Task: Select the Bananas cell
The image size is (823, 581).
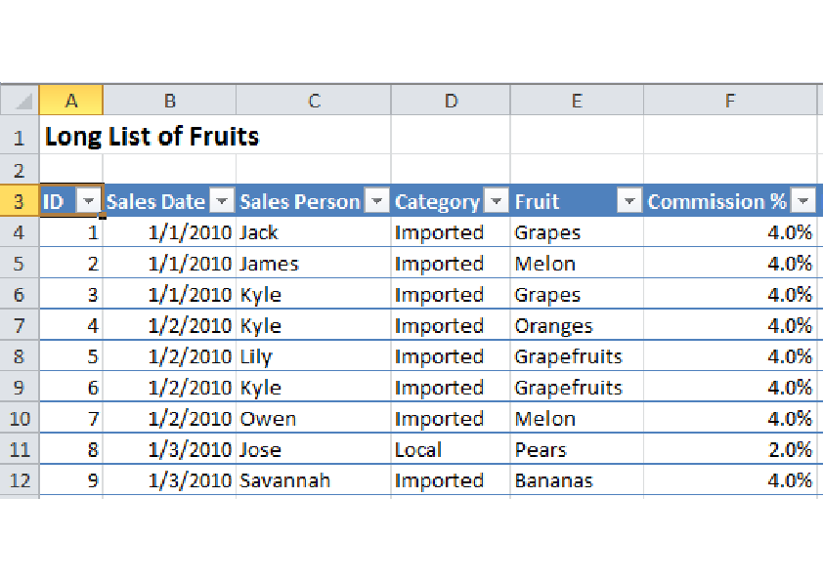Action: tap(577, 481)
